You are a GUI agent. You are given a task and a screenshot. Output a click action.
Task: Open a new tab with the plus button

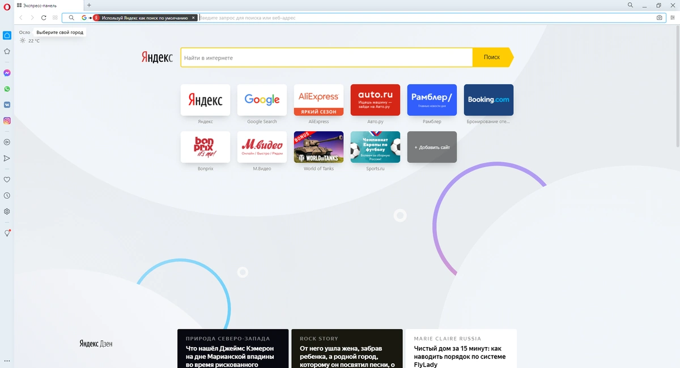click(x=89, y=5)
